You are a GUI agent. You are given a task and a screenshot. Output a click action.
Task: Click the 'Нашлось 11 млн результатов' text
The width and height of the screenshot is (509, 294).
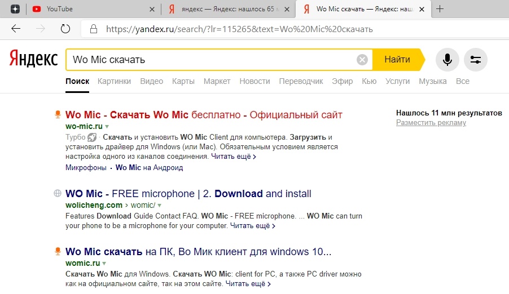point(449,113)
